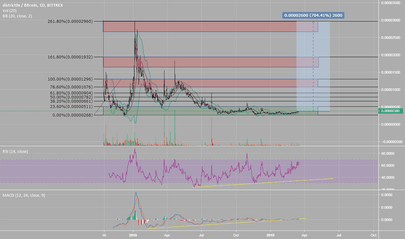Click the 0.0%(0.00000268) Fibonacci label

click(x=73, y=115)
